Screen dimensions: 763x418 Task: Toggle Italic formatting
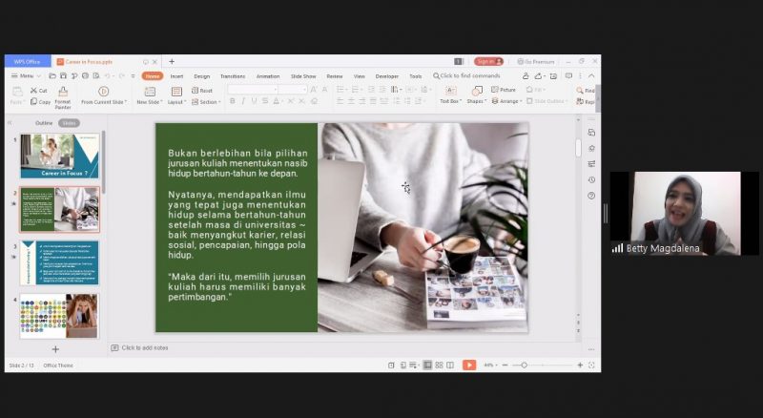243,101
